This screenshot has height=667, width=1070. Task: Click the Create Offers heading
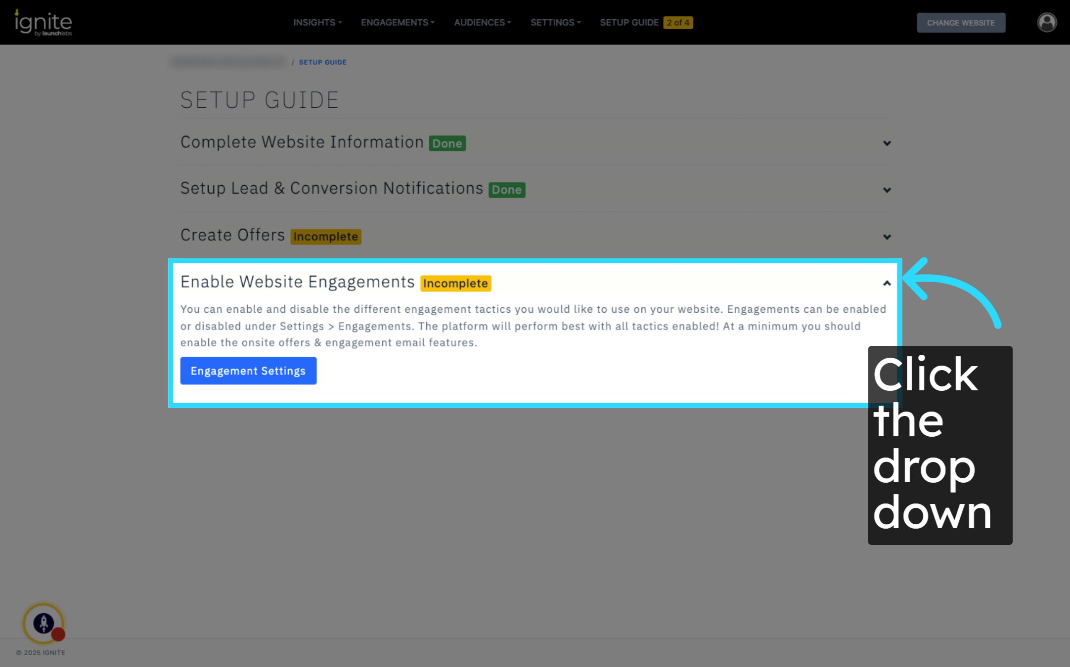point(232,235)
